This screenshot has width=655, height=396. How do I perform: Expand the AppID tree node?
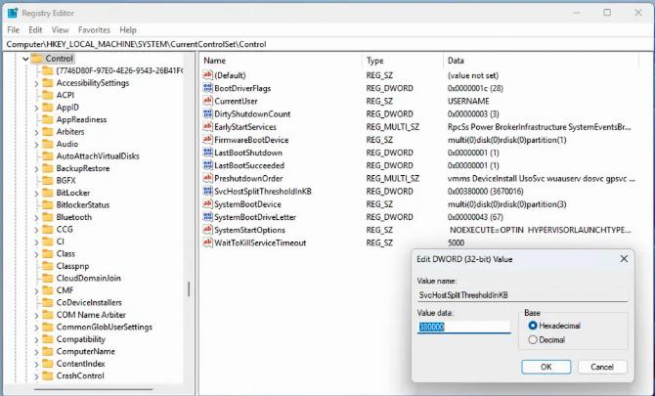[x=36, y=108]
